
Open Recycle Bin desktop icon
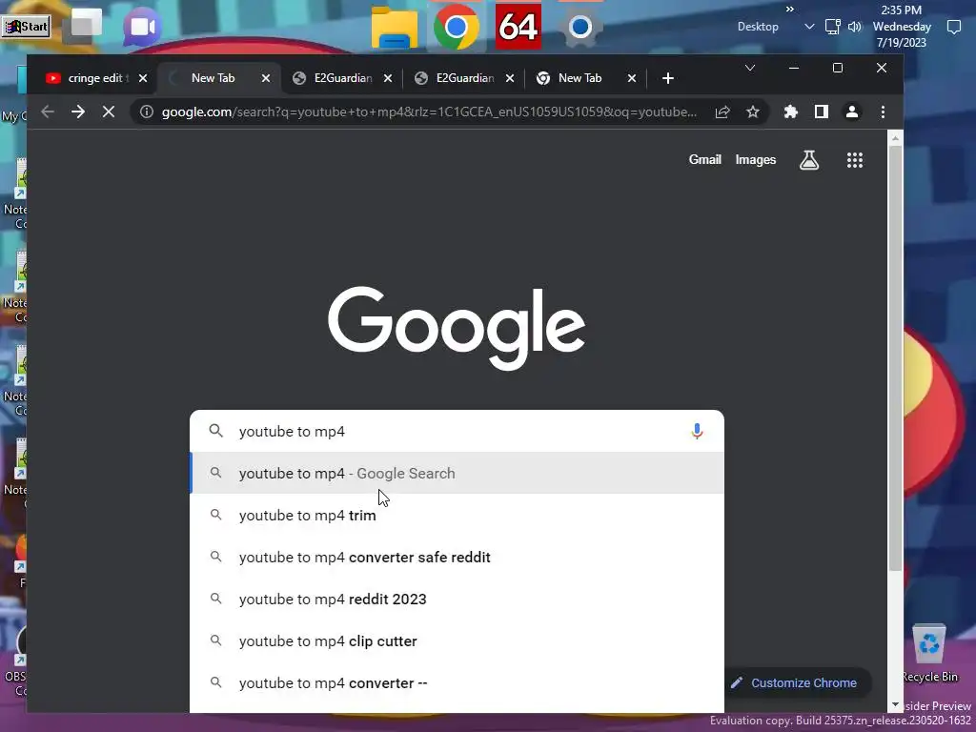pos(929,653)
